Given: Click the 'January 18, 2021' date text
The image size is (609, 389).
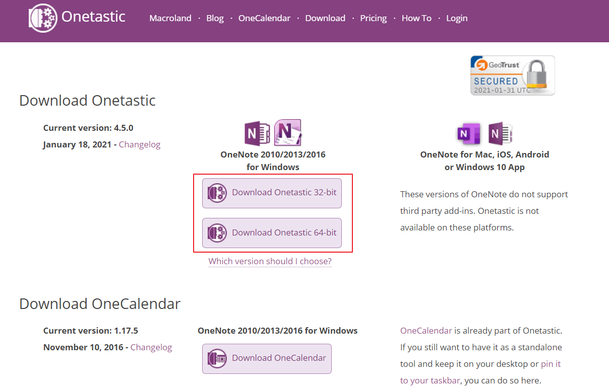Looking at the screenshot, I should 78,144.
